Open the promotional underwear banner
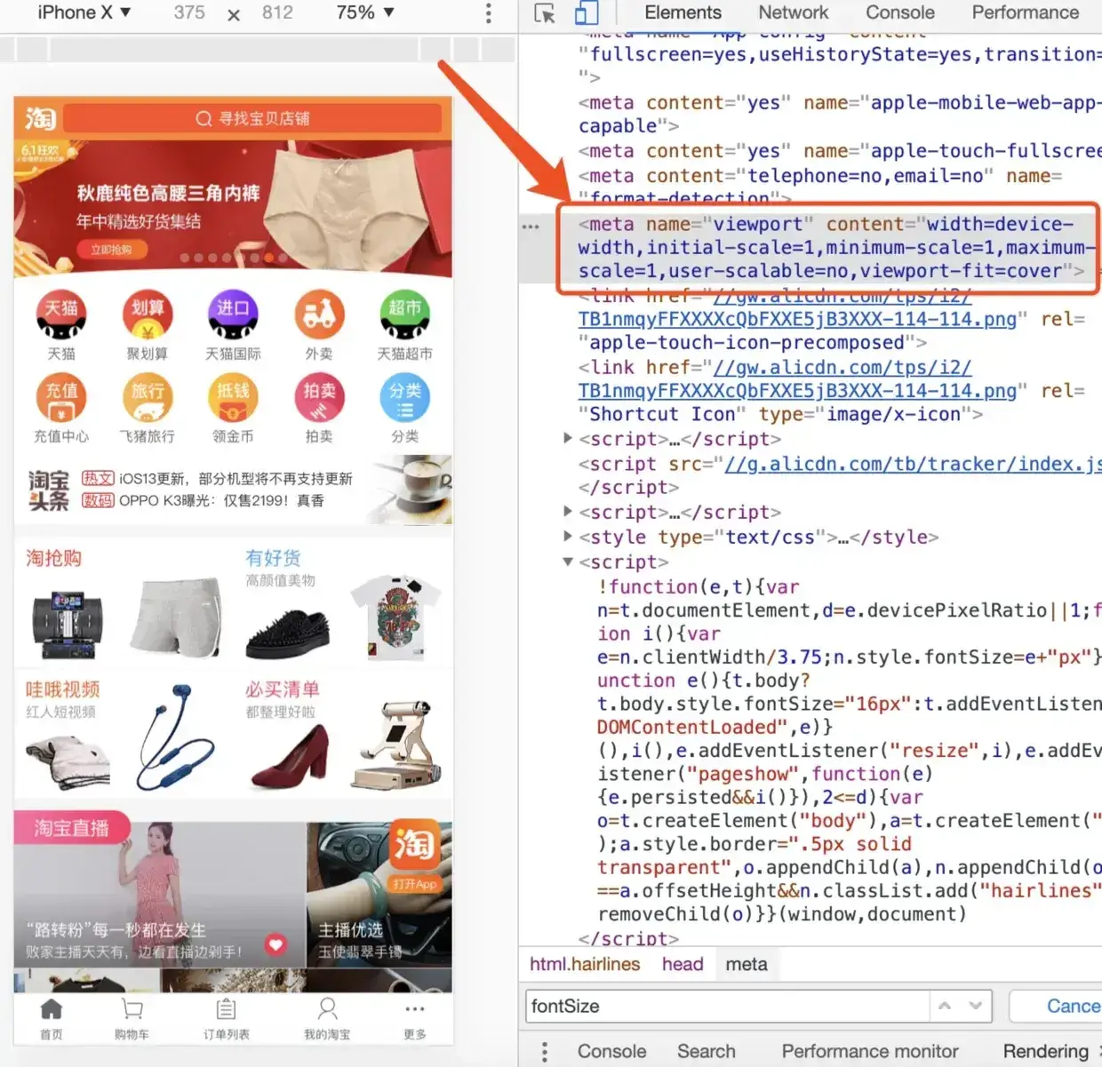Image resolution: width=1102 pixels, height=1067 pixels. (233, 207)
